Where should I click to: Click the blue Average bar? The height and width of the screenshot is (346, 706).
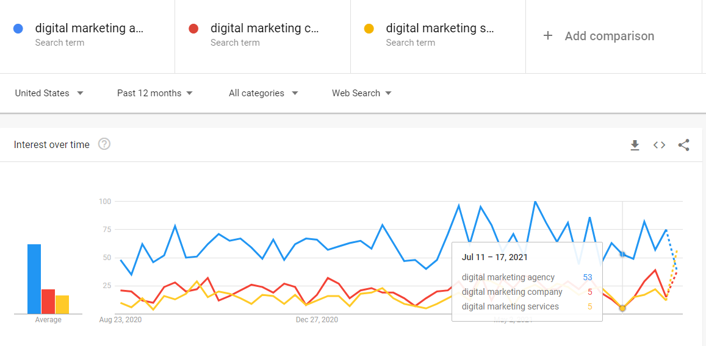click(34, 279)
